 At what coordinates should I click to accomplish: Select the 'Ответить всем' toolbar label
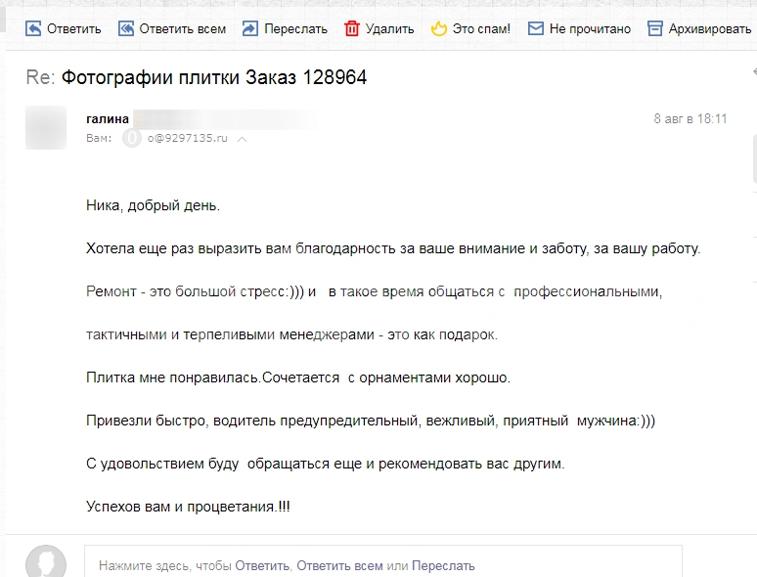tap(183, 29)
